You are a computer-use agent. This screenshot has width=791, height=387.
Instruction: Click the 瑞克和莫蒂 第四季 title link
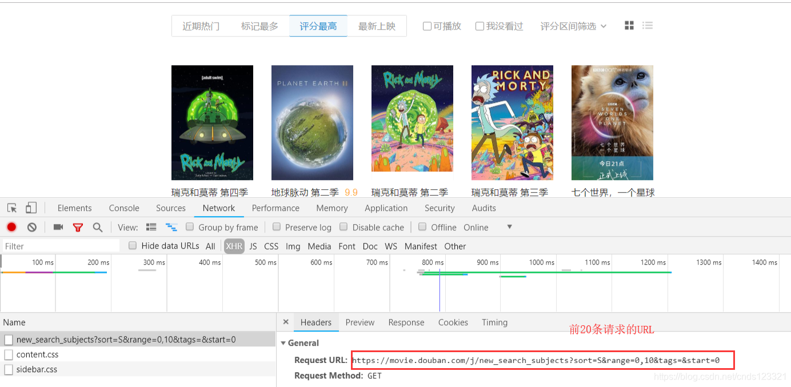210,193
